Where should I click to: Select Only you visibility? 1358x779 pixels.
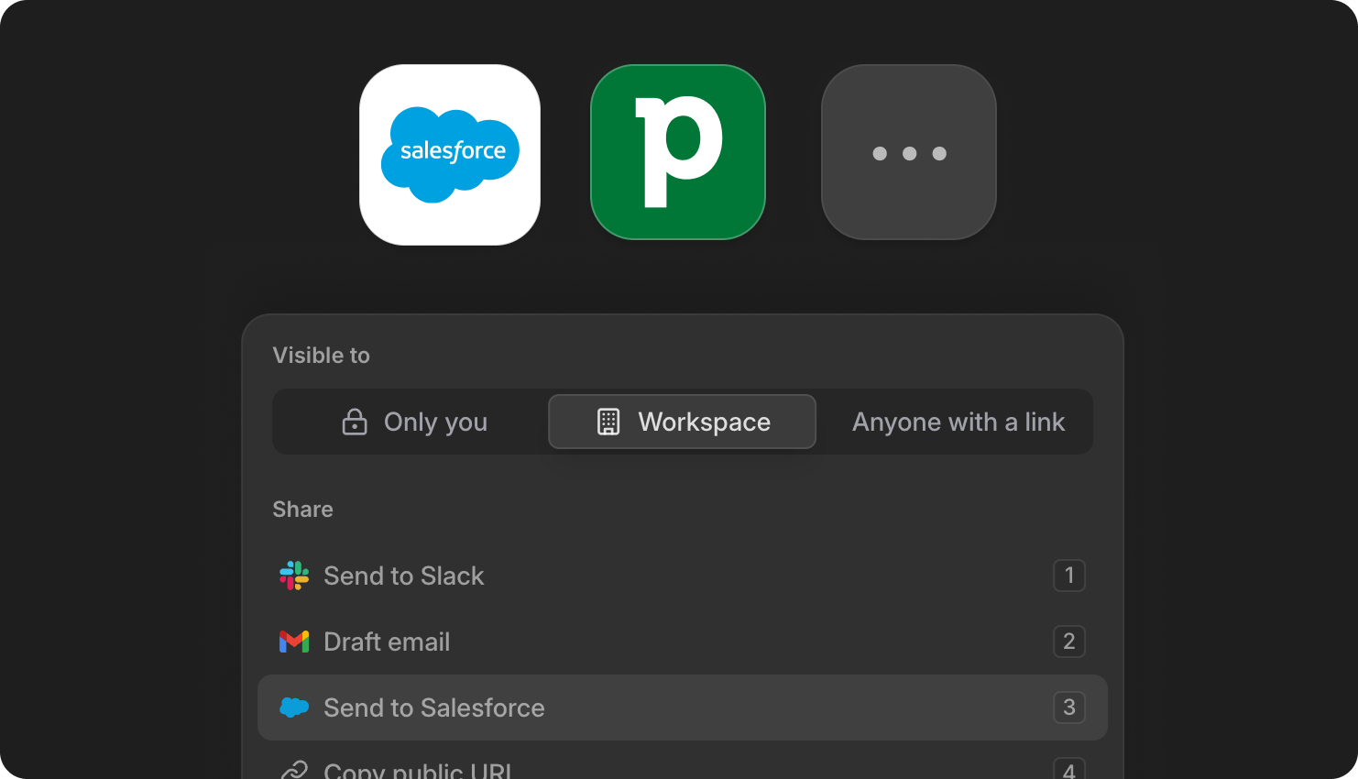413,422
